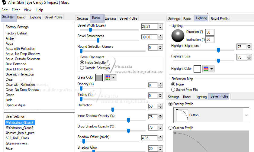Click the Refraction value field
The height and width of the screenshot is (152, 254).
point(153,106)
